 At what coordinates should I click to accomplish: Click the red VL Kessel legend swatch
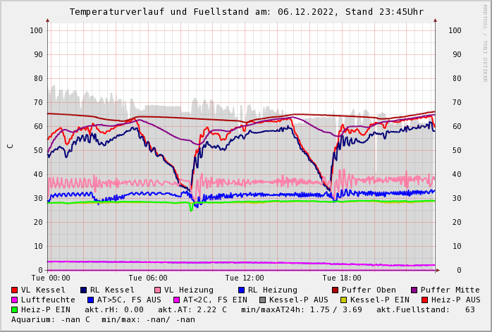pyautogui.click(x=15, y=290)
